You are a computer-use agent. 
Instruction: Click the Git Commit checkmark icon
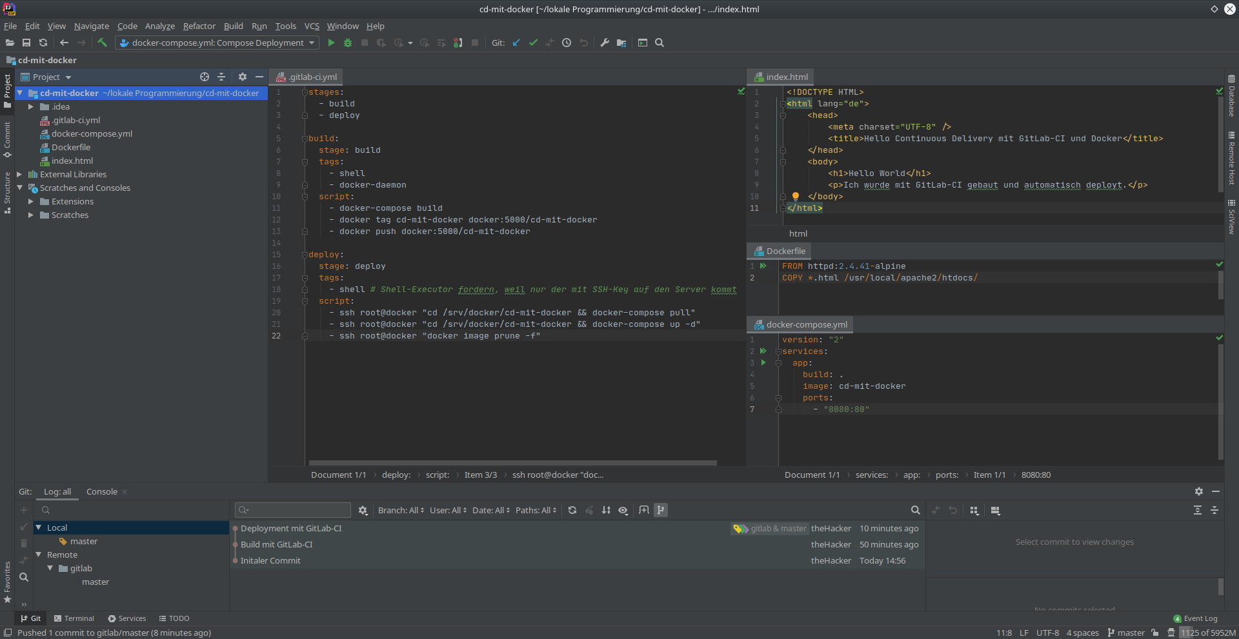533,43
